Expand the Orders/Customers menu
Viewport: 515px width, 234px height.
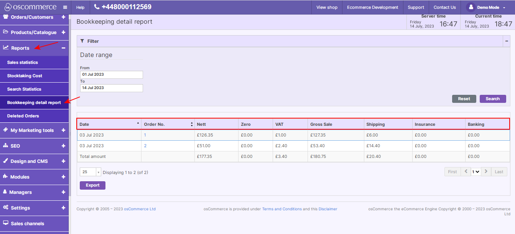pos(63,17)
